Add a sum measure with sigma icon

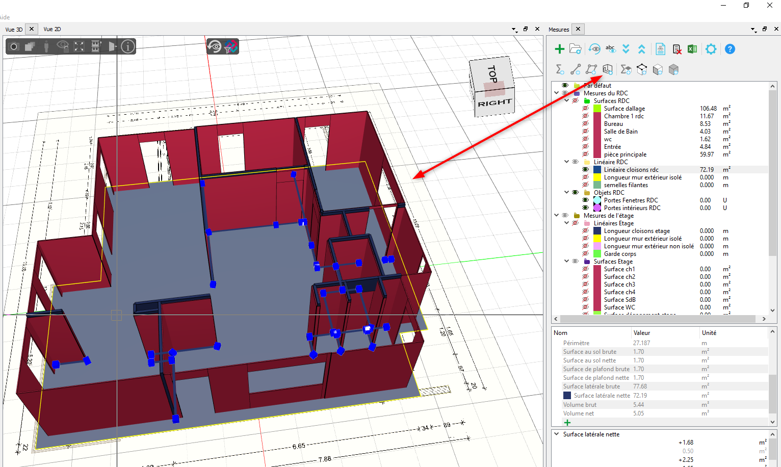[x=560, y=69]
